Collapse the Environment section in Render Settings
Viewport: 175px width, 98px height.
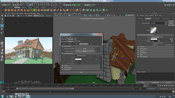pyautogui.click(x=62, y=46)
